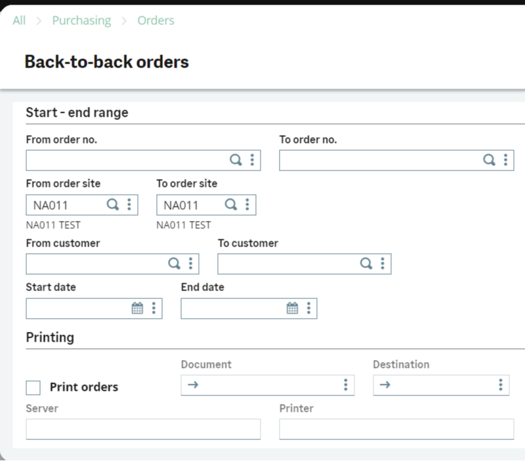This screenshot has width=525, height=461.
Task: Click the To customer search icon
Action: coord(365,263)
